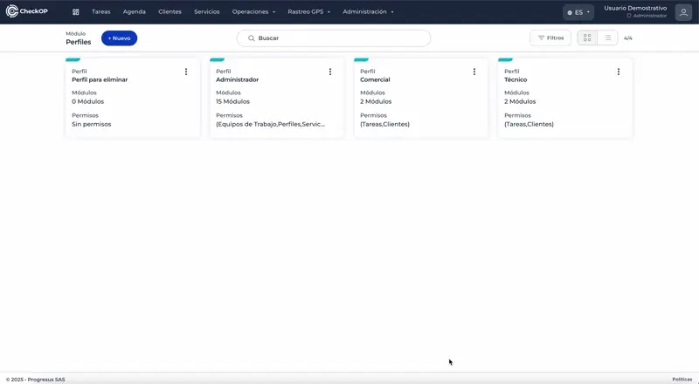Viewport: 699px width, 384px height.
Task: Open the dashboard grid icon
Action: [76, 12]
